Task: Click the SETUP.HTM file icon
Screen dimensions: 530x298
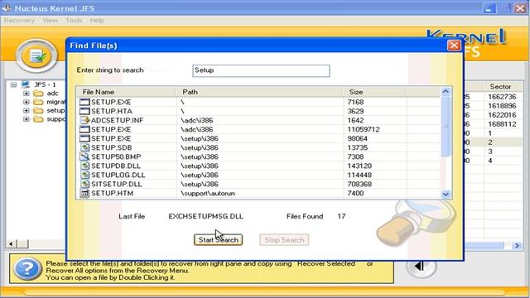Action: [x=84, y=193]
